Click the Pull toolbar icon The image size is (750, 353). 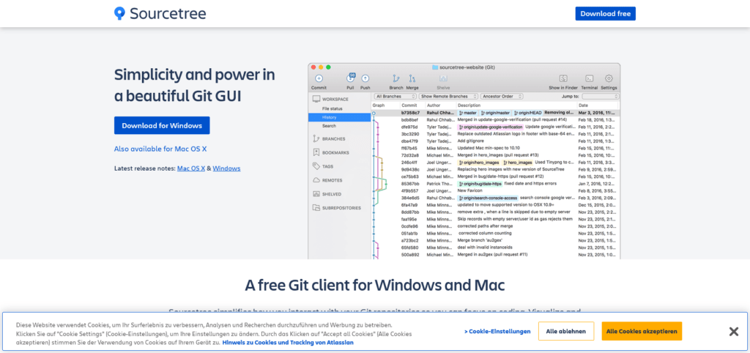(x=351, y=78)
